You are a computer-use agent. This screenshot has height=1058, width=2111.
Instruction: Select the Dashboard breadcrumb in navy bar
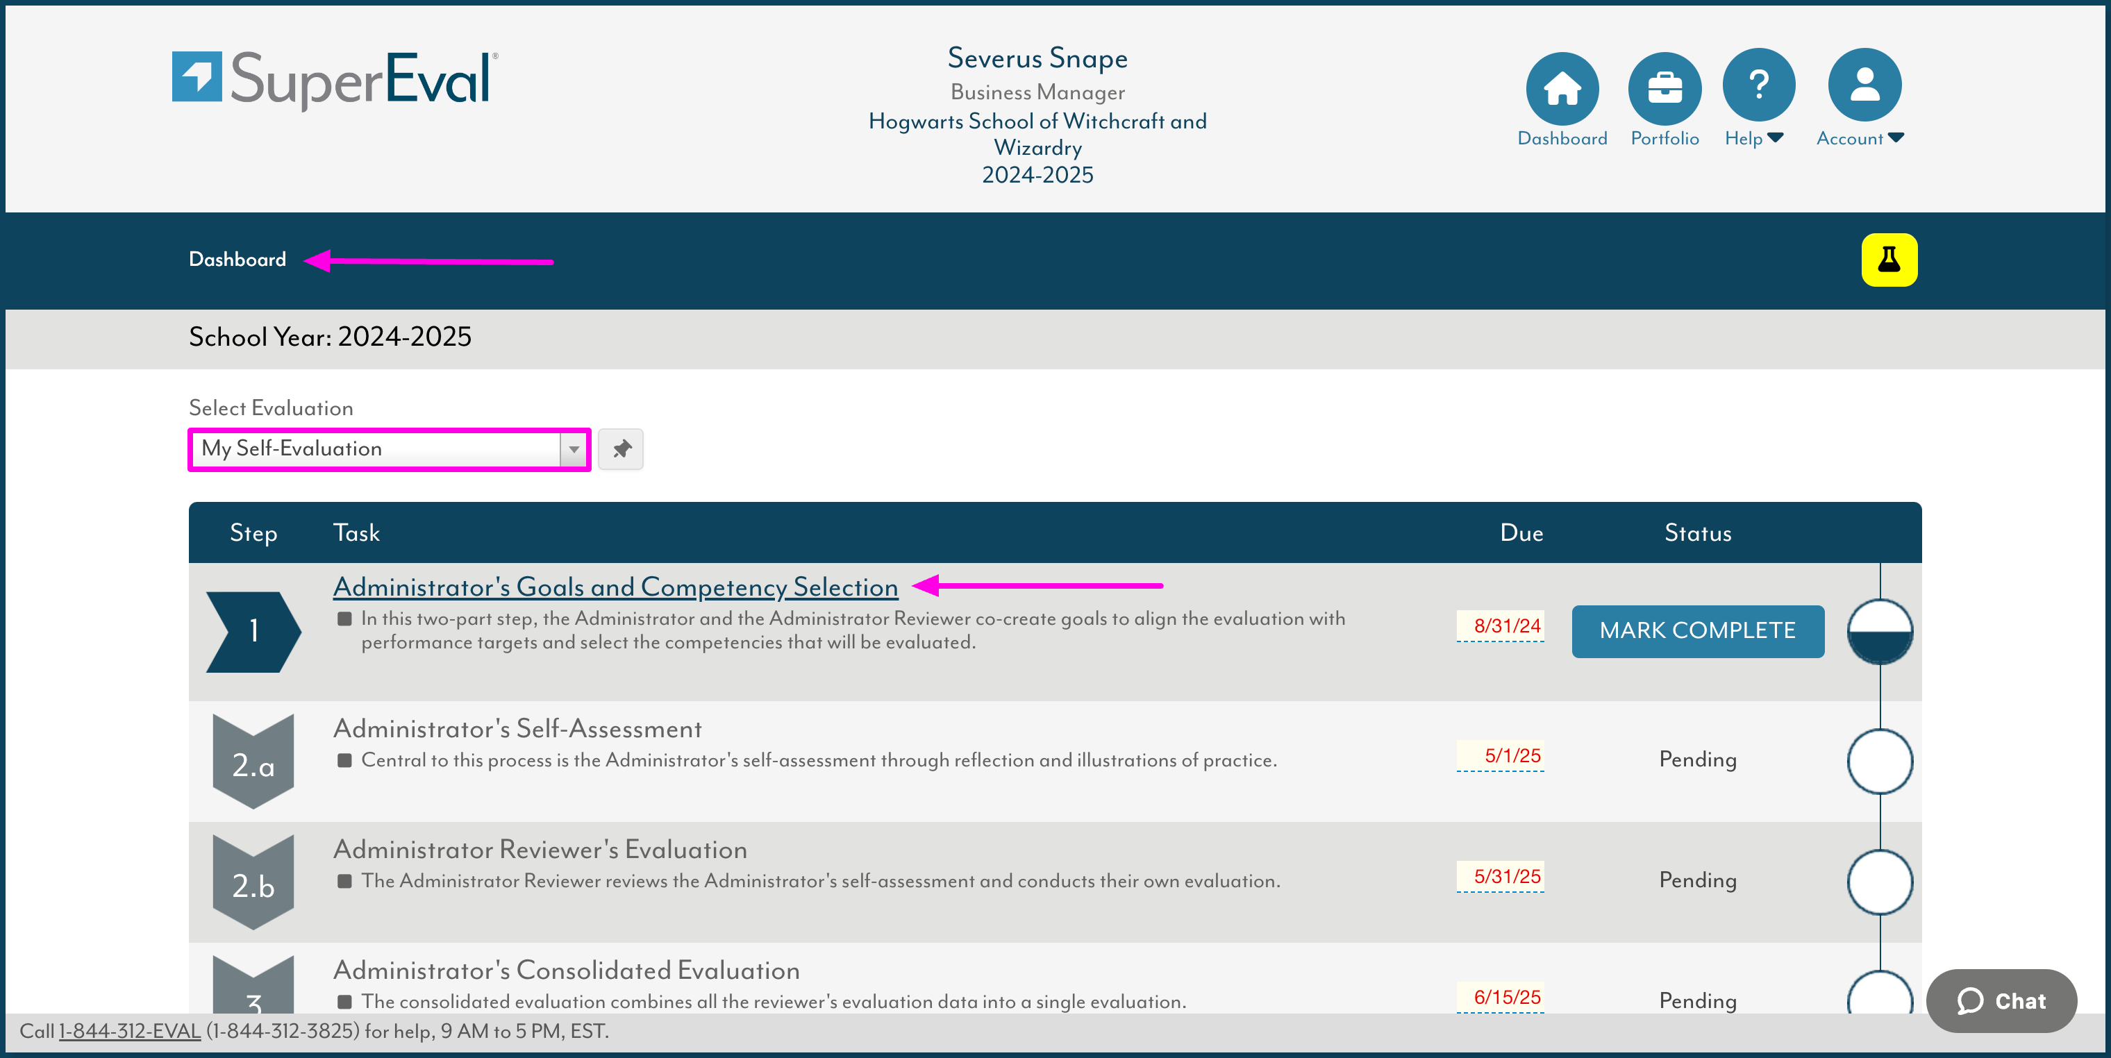(237, 260)
